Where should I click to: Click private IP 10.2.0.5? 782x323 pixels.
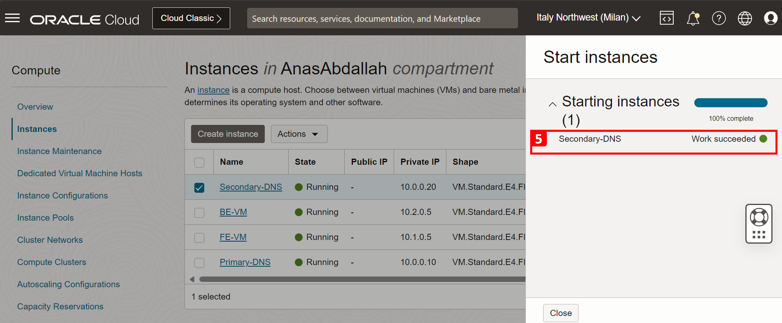[x=416, y=212]
